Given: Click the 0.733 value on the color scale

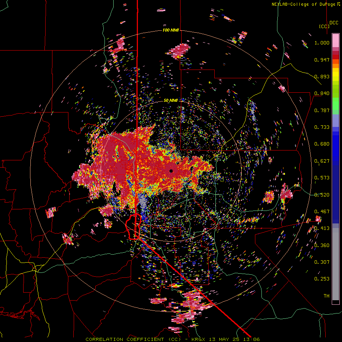Looking at the screenshot, I should pos(322,127).
